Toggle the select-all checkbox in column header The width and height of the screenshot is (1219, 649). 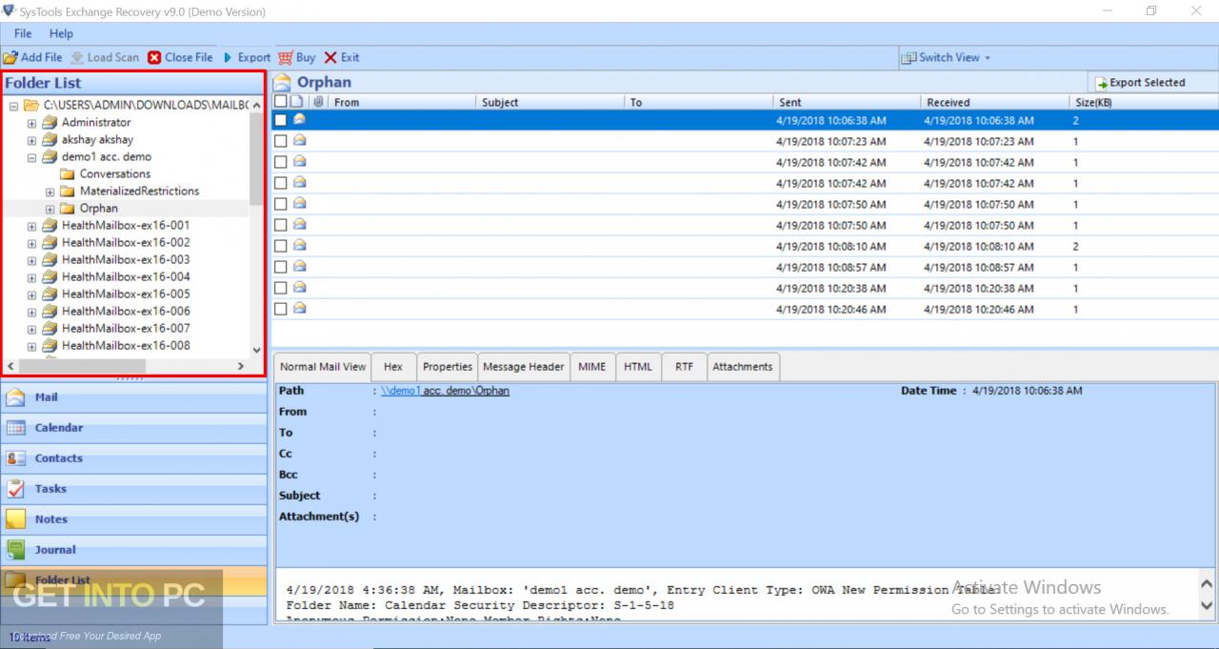[x=280, y=102]
